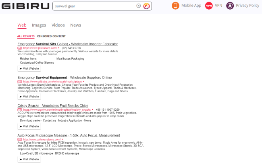This screenshot has width=262, height=163.
Task: Clear the search box text
Action: coord(138,6)
